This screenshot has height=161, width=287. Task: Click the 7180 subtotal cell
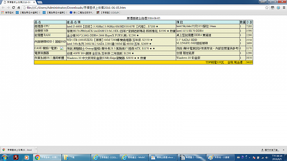[249, 26]
